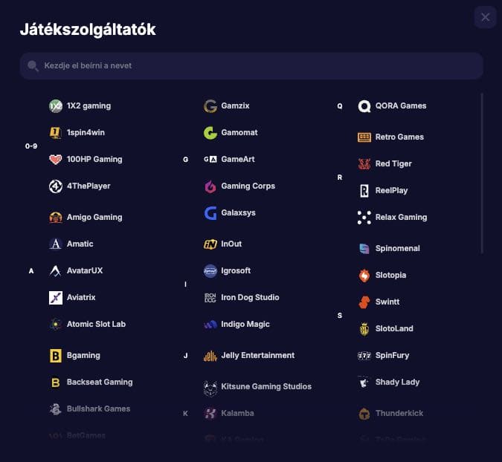Select the 4ThePlayer provider icon
Screen dimensions: 502x462
(x=56, y=186)
